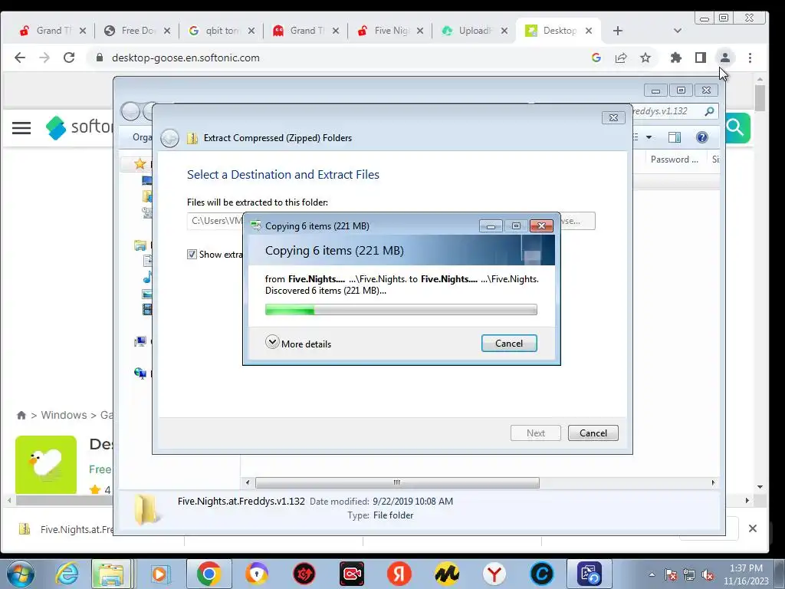Click Computer icon in Explorer sidebar
785x589 pixels.
tap(140, 341)
